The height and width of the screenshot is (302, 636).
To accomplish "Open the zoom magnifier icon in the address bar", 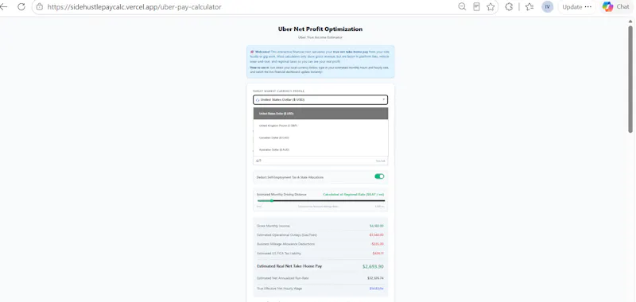I will pos(462,7).
